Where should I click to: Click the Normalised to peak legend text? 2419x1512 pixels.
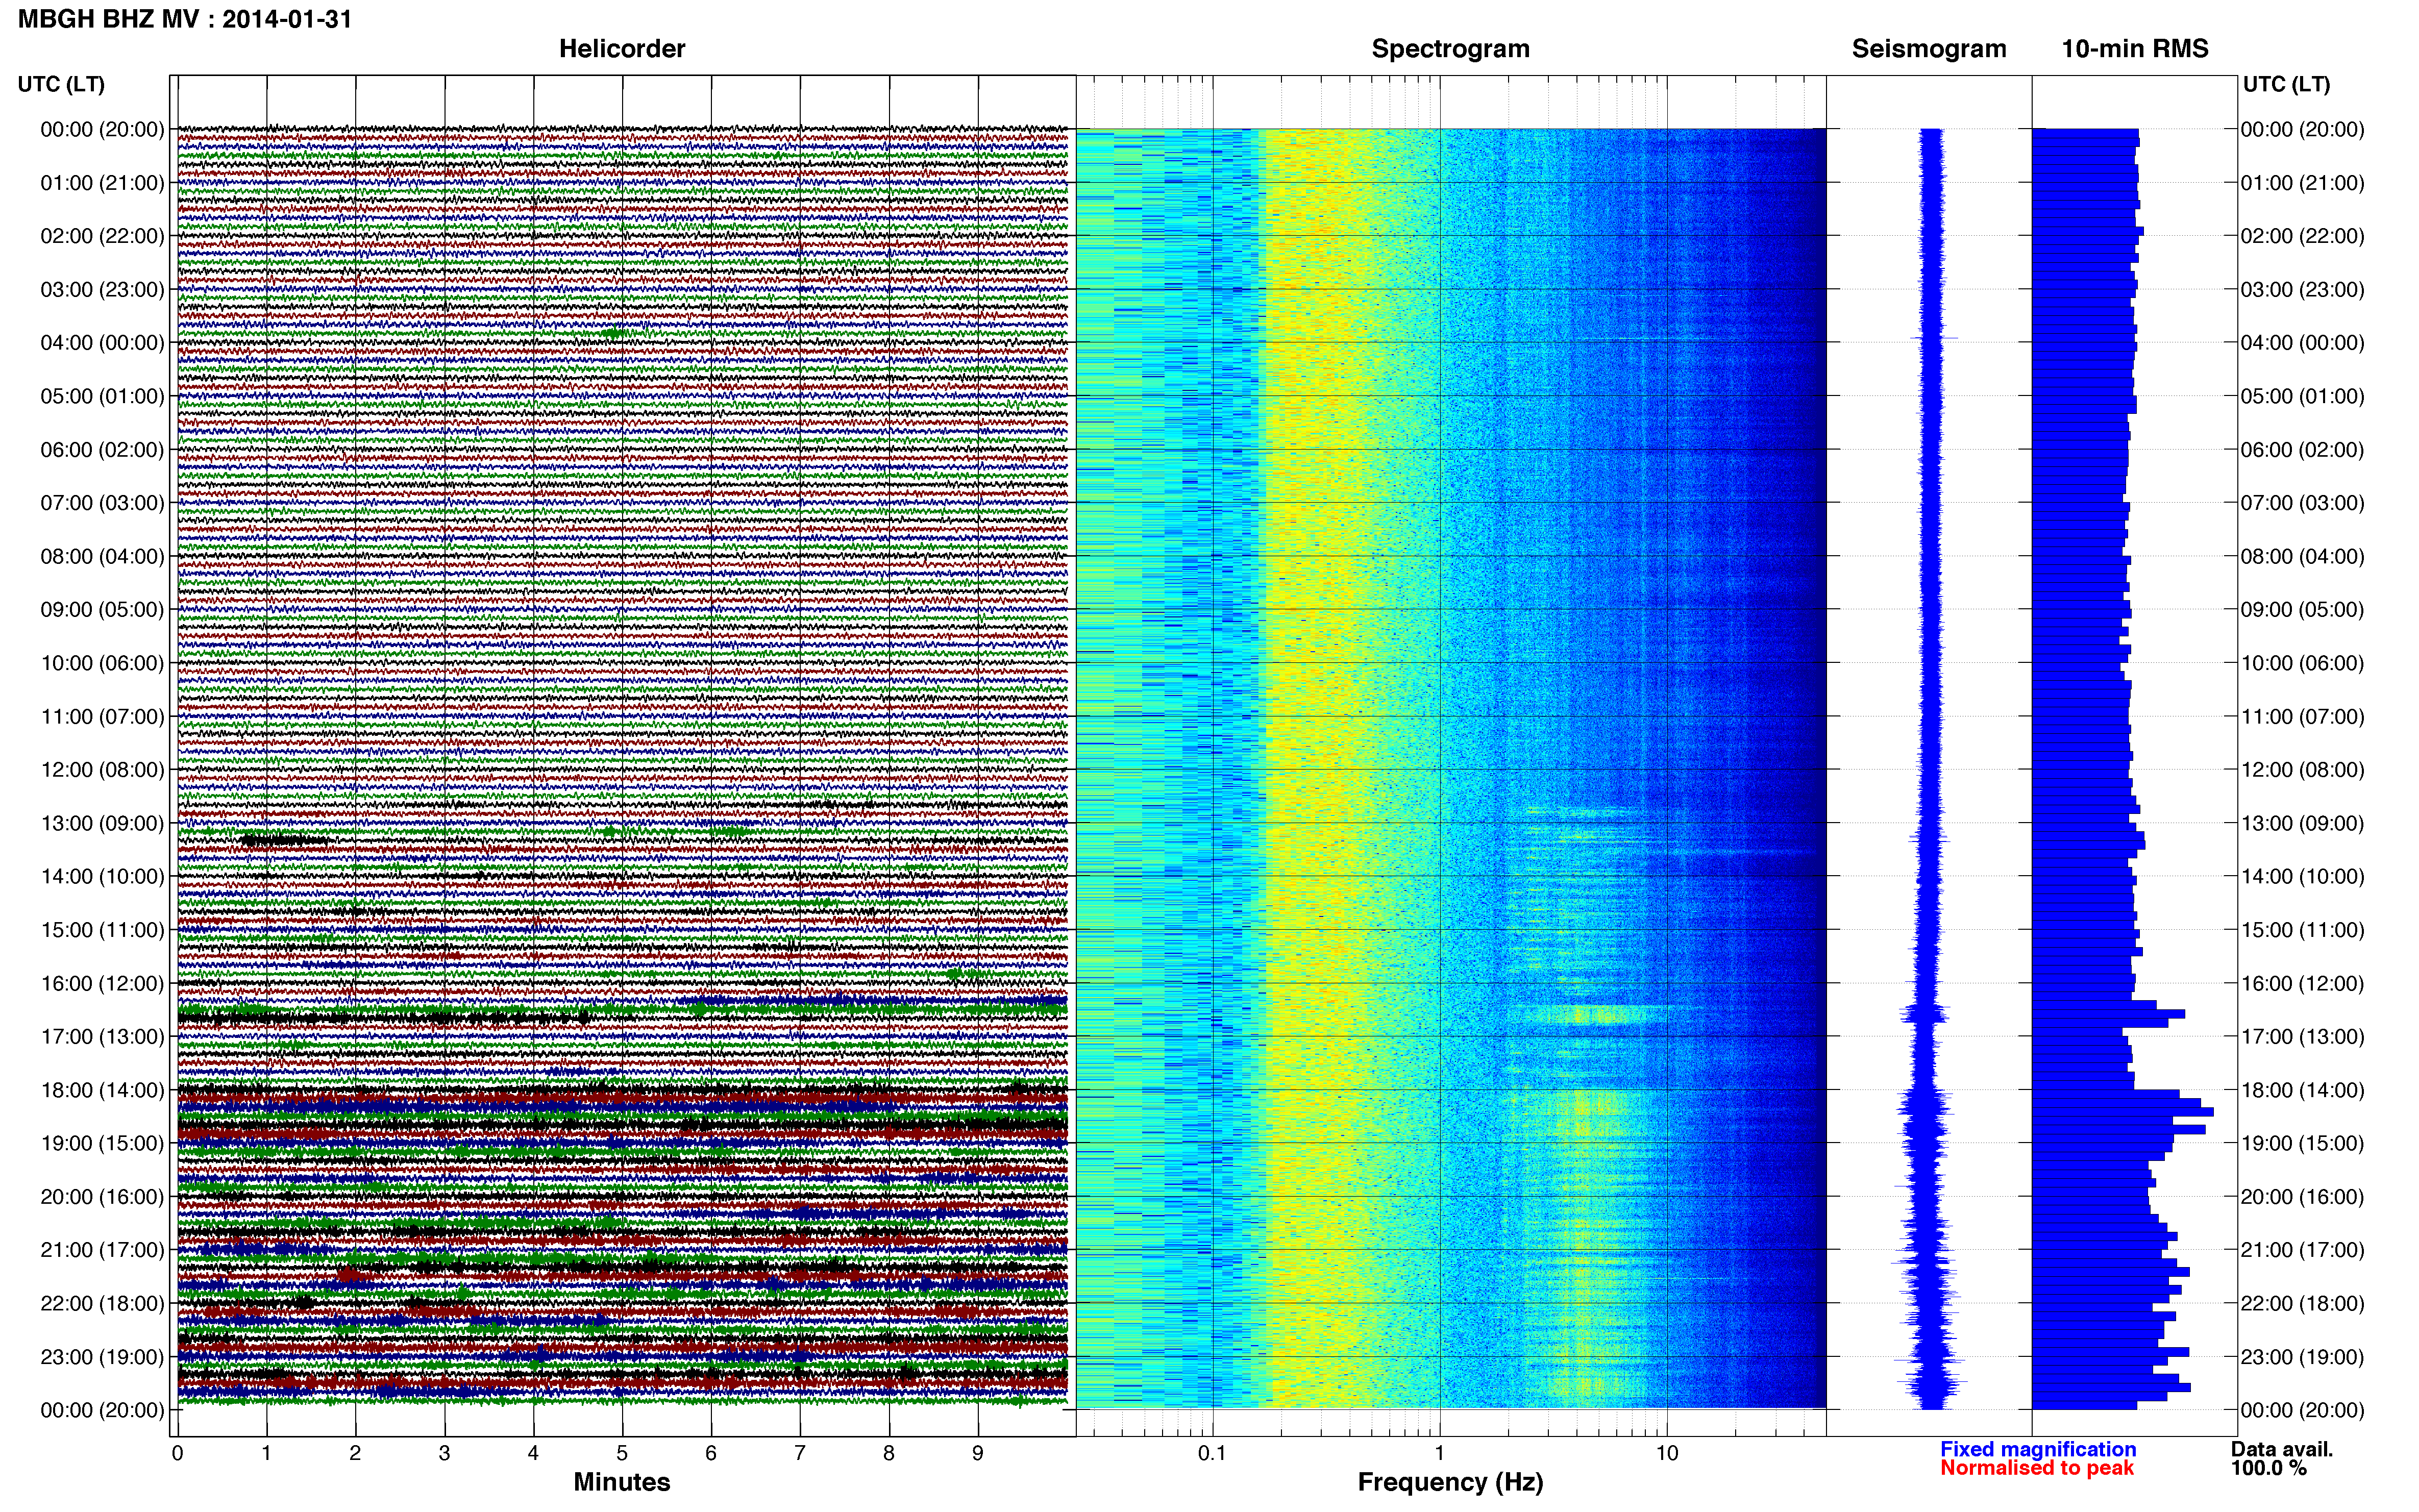[x=2036, y=1468]
